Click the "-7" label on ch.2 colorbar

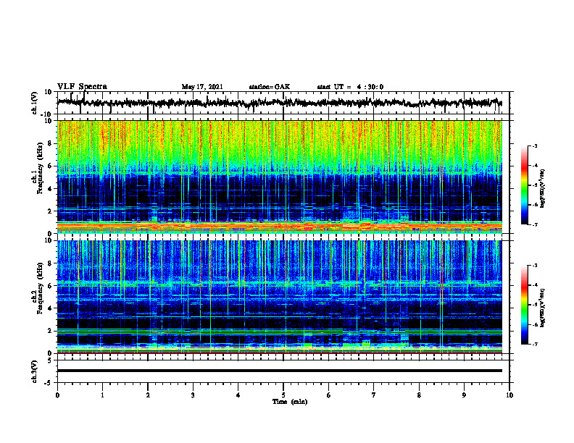point(535,344)
